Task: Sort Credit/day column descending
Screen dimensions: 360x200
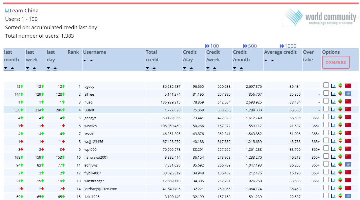Action: click(184, 68)
